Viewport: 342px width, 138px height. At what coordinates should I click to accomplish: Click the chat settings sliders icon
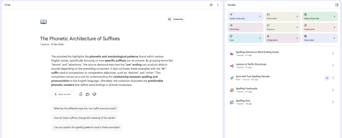[x=211, y=5]
